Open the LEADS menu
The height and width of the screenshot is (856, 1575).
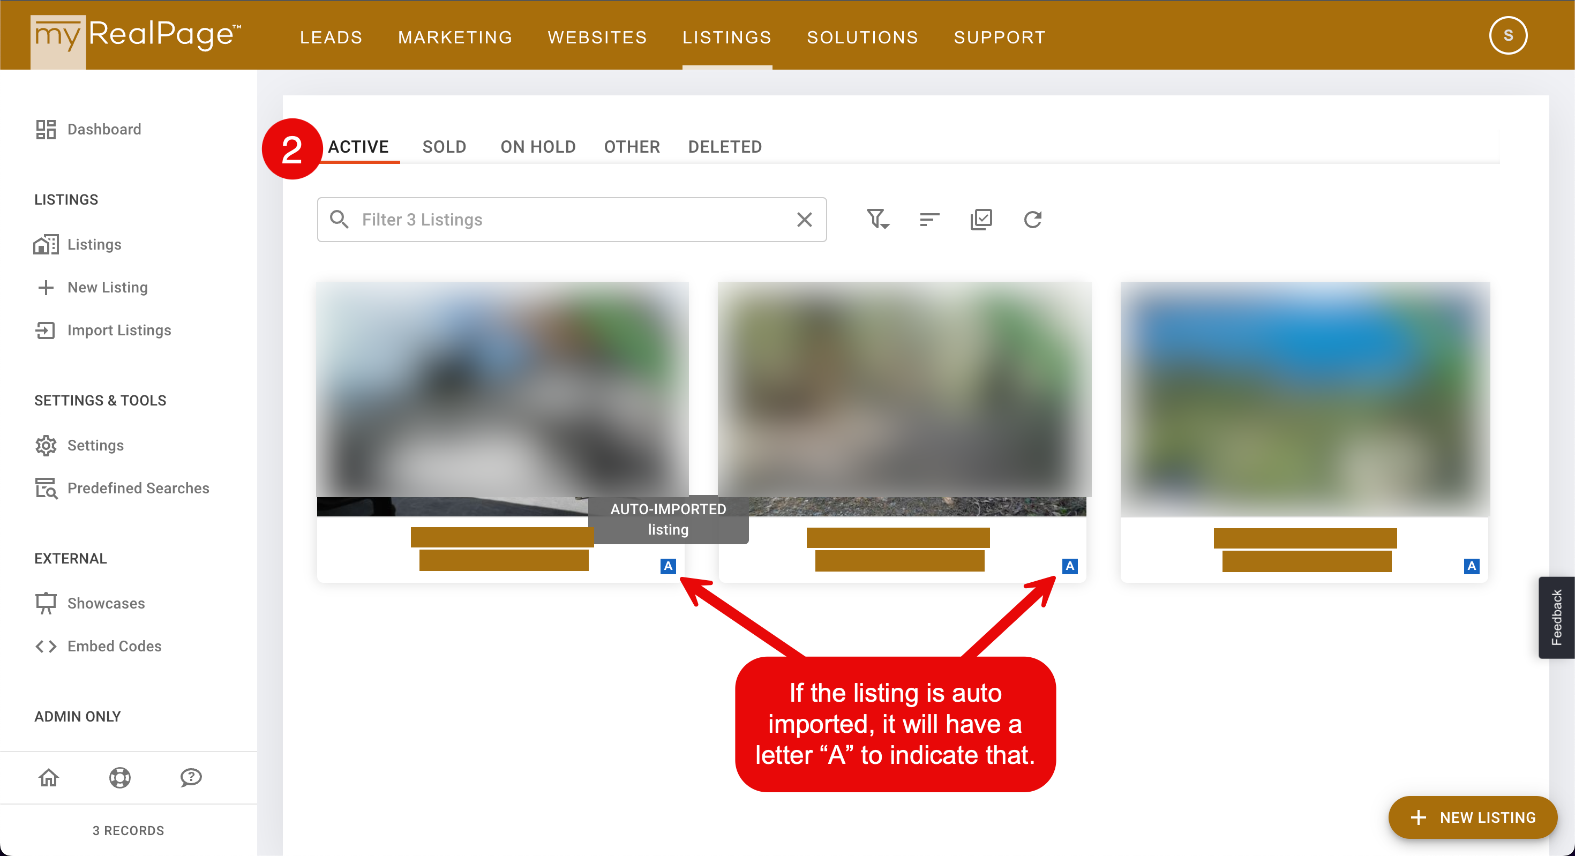(x=332, y=38)
